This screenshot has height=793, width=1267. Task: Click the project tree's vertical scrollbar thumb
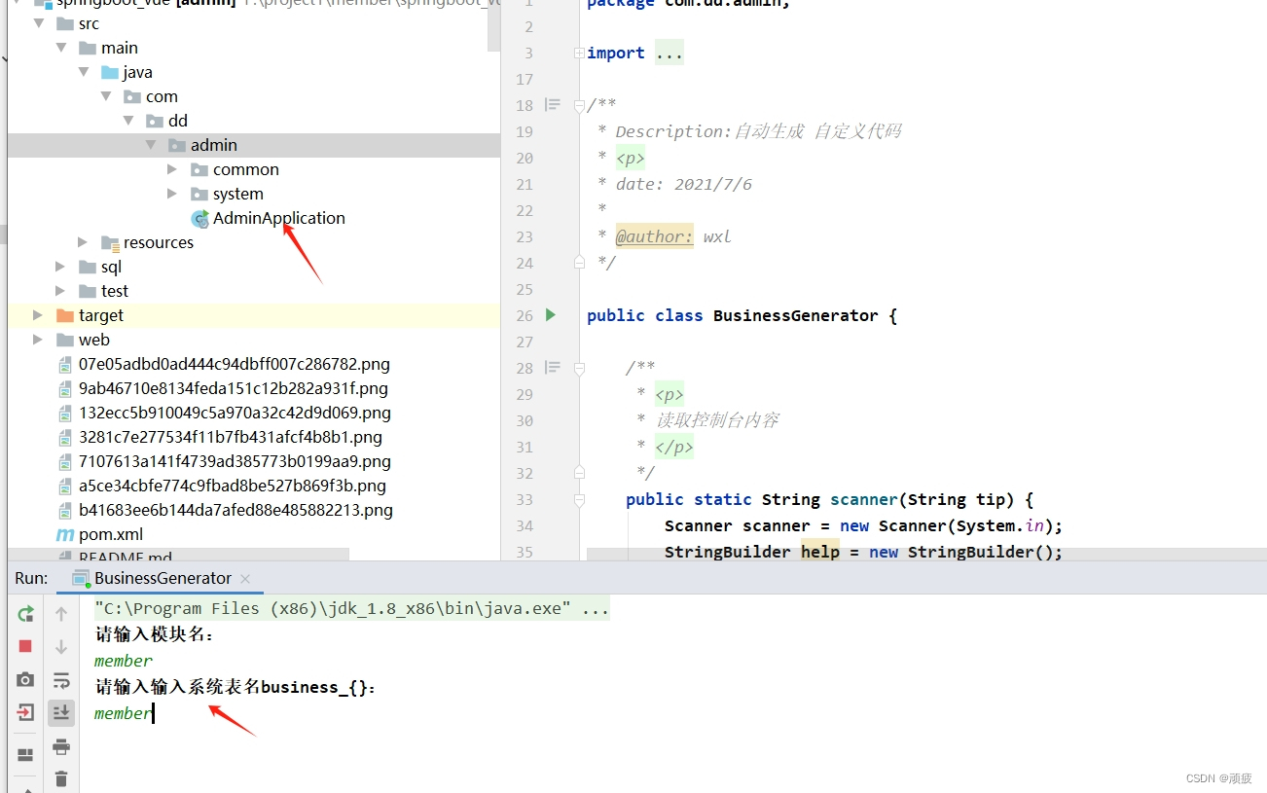pos(493,26)
